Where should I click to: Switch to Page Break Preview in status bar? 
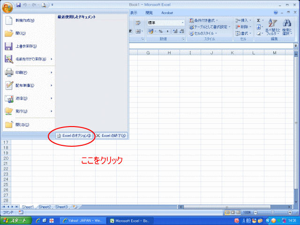pyautogui.click(x=239, y=212)
